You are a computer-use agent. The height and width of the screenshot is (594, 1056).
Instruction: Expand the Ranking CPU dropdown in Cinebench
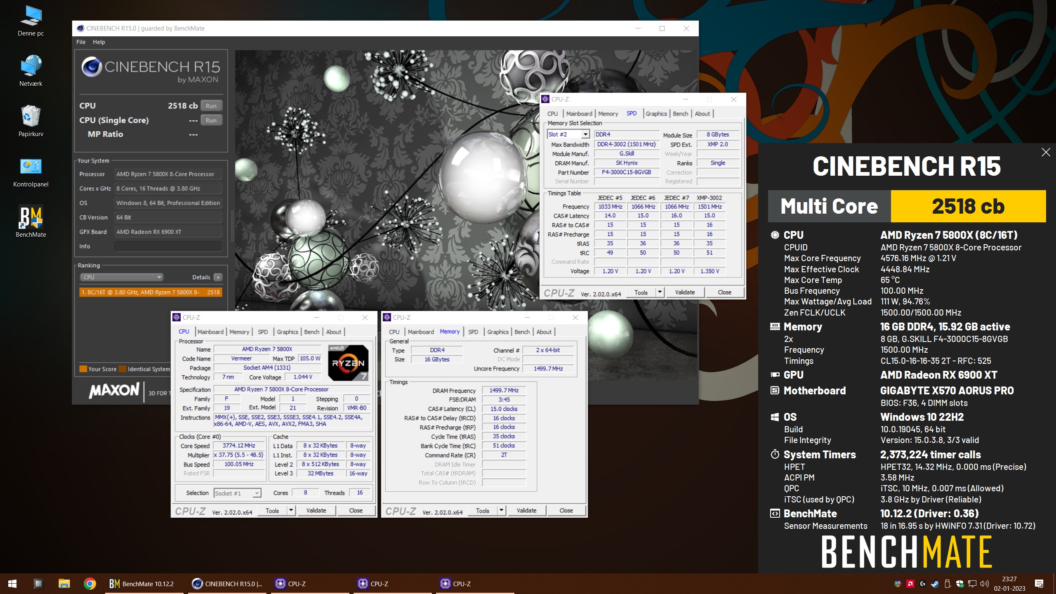pos(121,277)
